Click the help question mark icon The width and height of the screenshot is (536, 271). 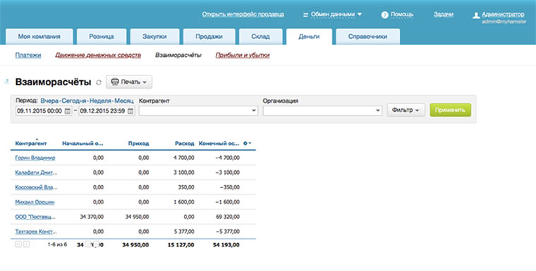pos(385,15)
